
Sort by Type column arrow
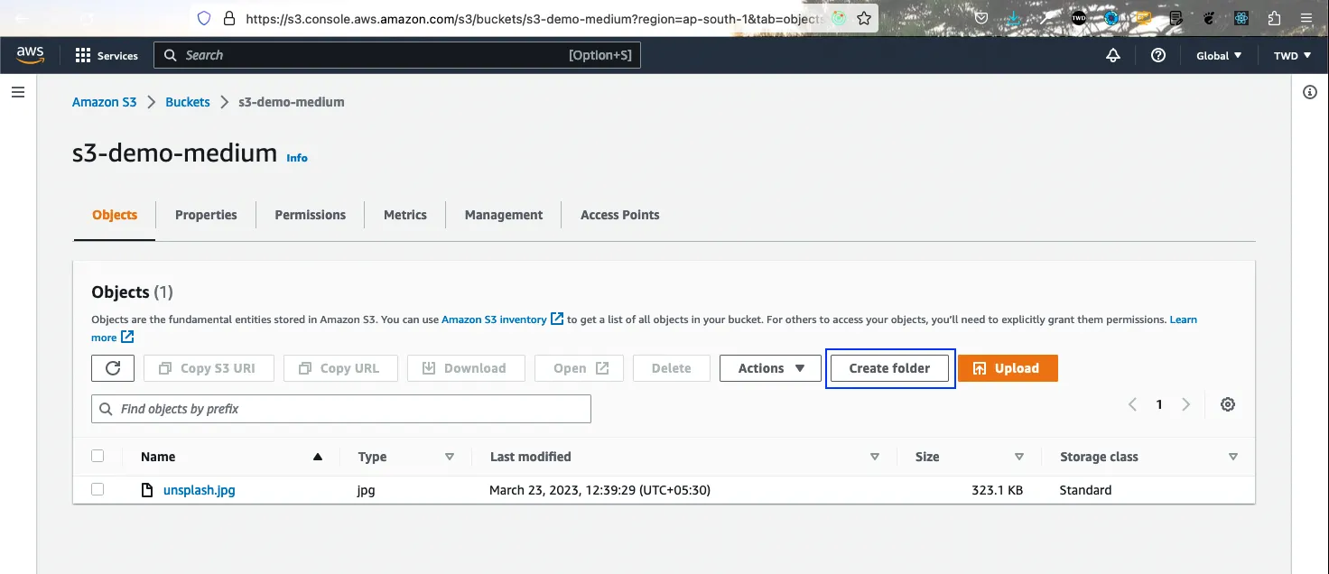click(450, 457)
